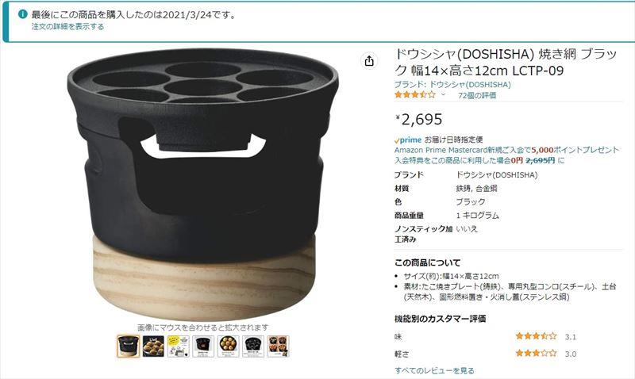The image size is (635, 379).
Task: Select seventh thumbnail with food collage
Action: (279, 346)
